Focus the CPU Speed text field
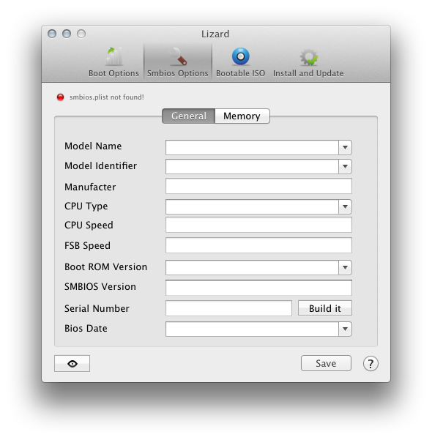This screenshot has height=440, width=432. [x=258, y=225]
